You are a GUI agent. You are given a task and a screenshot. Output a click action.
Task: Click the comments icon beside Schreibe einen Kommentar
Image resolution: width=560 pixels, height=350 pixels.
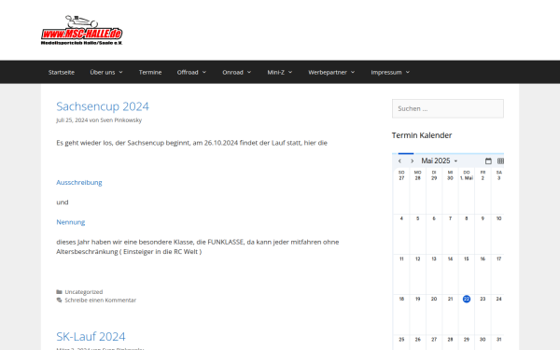pyautogui.click(x=60, y=300)
